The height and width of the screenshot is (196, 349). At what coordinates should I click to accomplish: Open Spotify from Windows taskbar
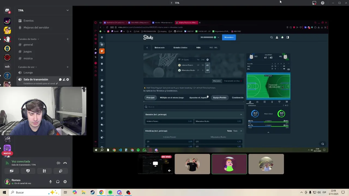pyautogui.click(x=110, y=192)
